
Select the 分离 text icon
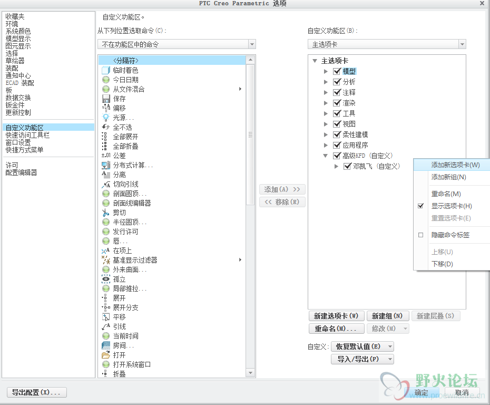coord(106,175)
